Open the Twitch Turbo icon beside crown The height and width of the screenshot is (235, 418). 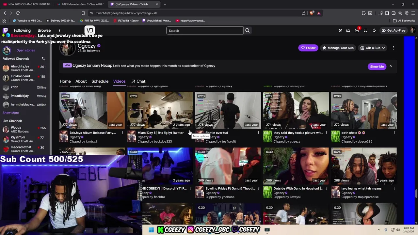(340, 30)
